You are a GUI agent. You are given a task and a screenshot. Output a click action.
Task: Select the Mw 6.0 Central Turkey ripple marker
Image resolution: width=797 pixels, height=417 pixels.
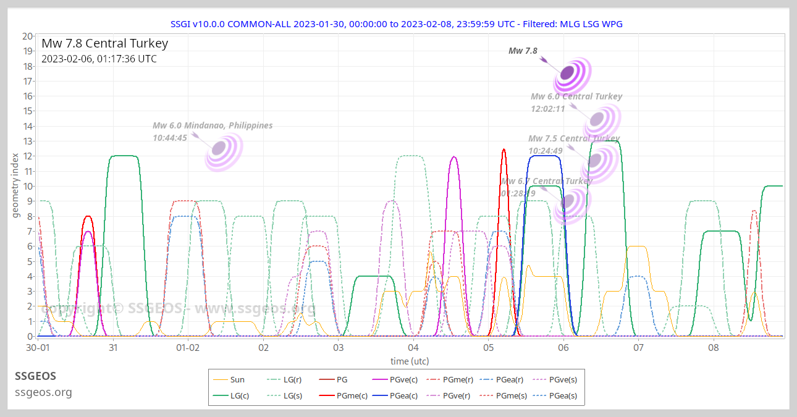(x=597, y=120)
